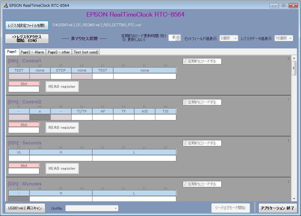Screen dimensions: 301x216
Task: Minimize the RTC-8564 window
Action: (274, 6)
